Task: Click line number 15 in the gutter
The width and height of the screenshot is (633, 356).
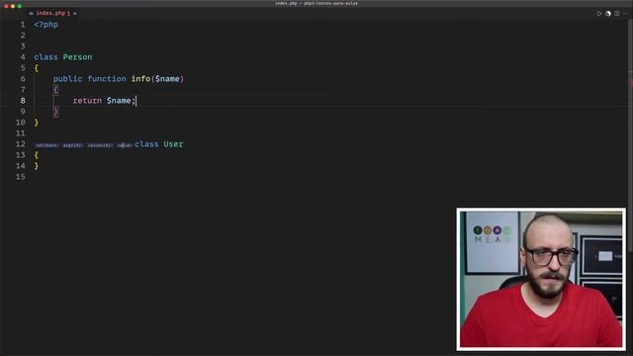Action: point(21,177)
